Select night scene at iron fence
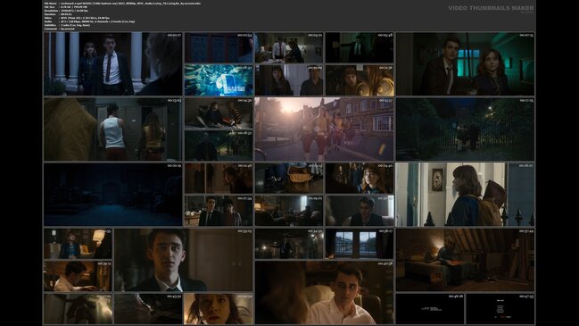This screenshot has height=326, width=579. tap(466, 130)
